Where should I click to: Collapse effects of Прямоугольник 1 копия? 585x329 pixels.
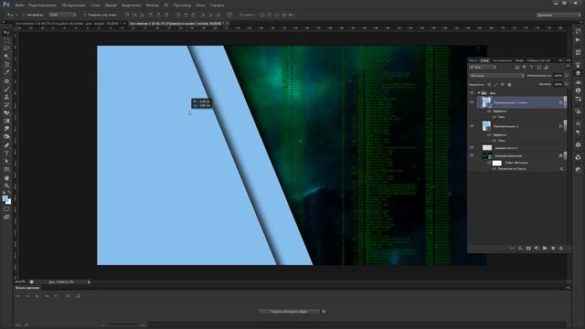tap(565, 102)
